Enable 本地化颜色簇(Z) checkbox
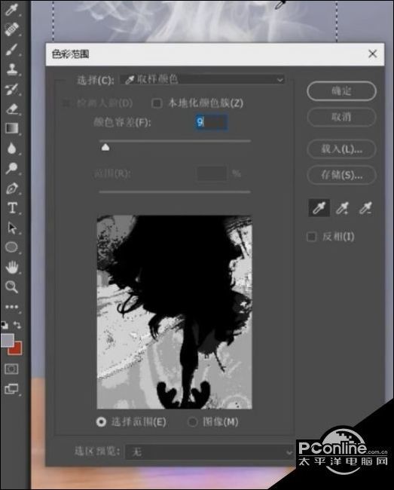The height and width of the screenshot is (490, 394). click(x=157, y=103)
